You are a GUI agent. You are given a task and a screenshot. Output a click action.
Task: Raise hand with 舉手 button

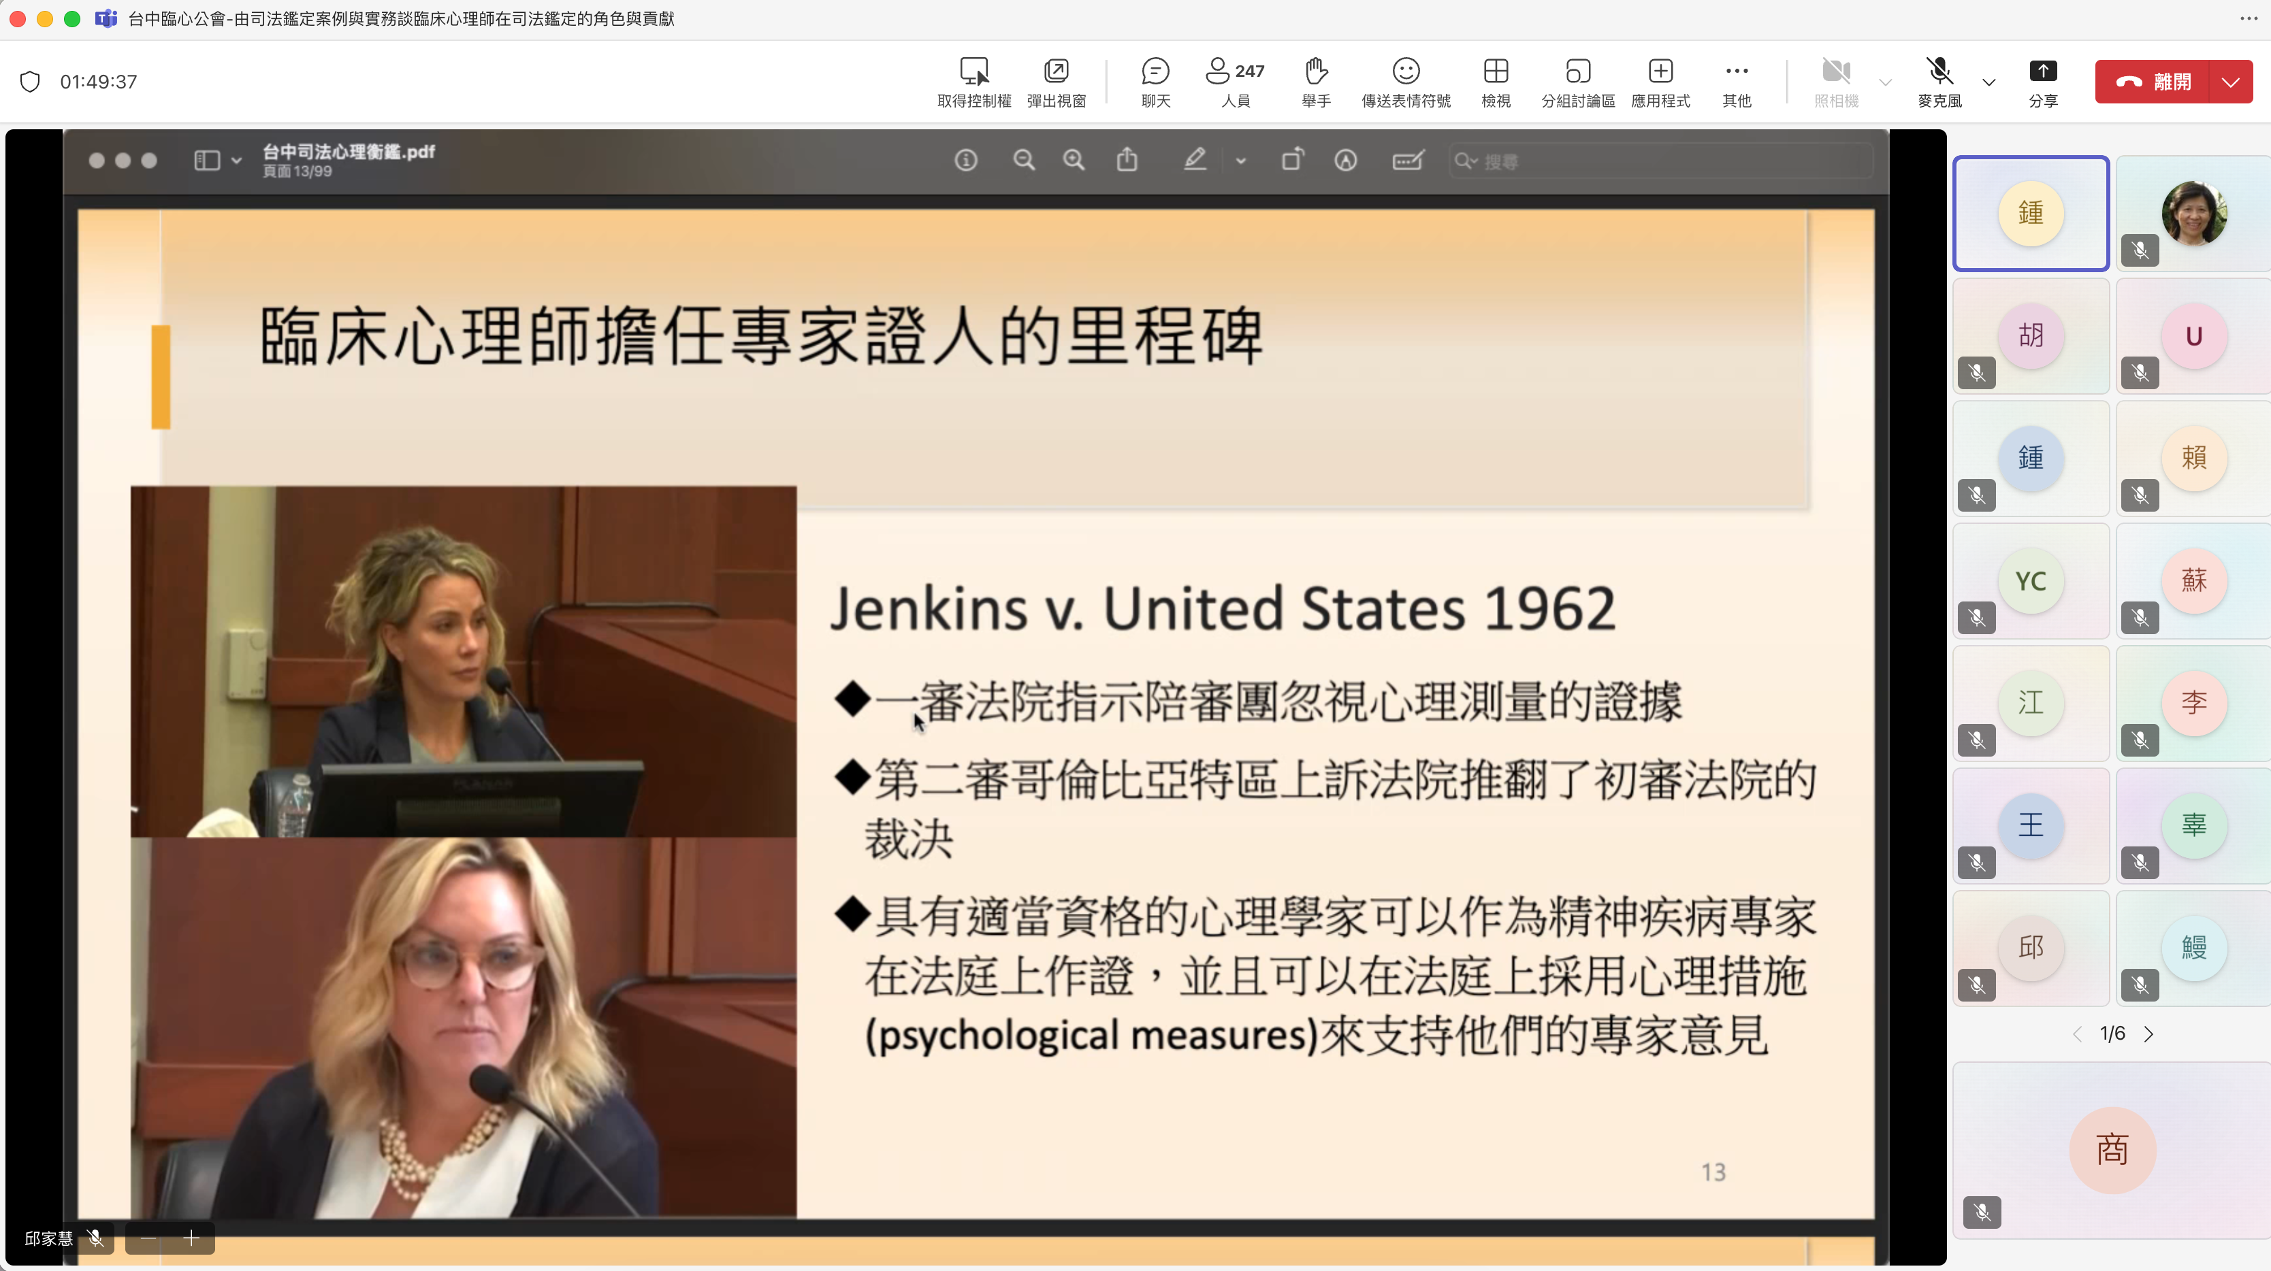click(x=1315, y=82)
